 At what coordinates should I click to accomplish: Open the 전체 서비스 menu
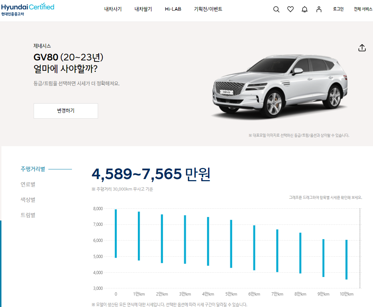tap(363, 9)
